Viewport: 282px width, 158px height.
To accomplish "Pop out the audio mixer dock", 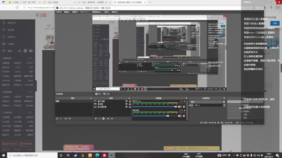I will coord(186,98).
